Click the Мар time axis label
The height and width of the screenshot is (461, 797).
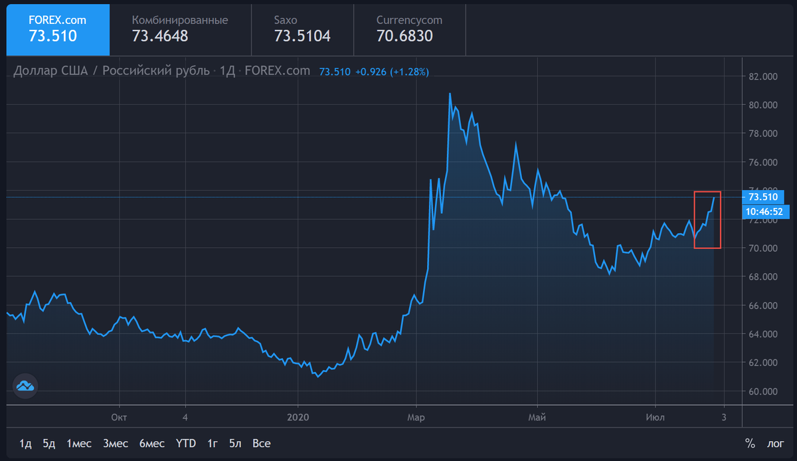point(416,416)
